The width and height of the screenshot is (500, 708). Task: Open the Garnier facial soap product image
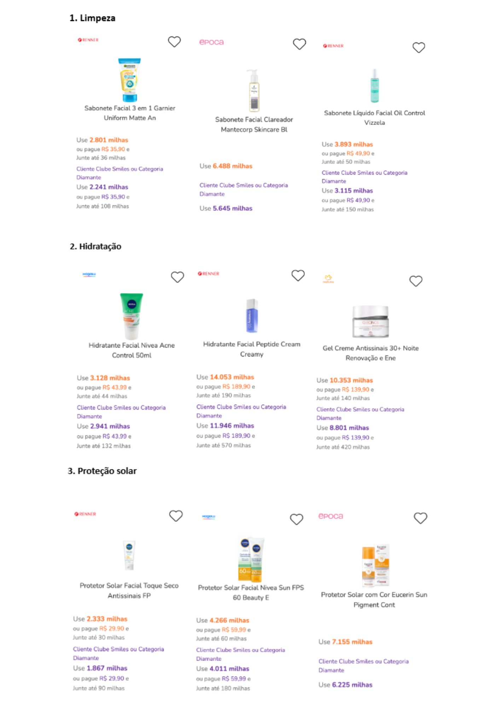(129, 80)
